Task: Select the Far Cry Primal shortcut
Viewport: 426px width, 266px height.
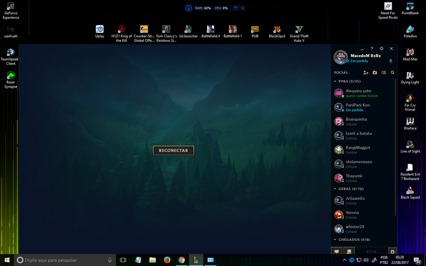Action: (410, 103)
